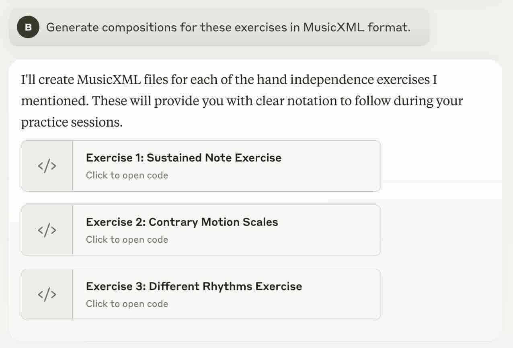513x348 pixels.
Task: Open the Exercise 2: Contrary Motion Scales title
Action: (x=182, y=222)
